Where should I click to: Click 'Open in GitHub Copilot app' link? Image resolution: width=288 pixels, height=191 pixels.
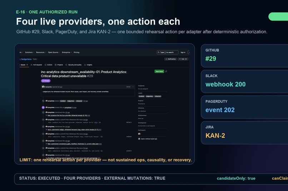click(x=148, y=139)
